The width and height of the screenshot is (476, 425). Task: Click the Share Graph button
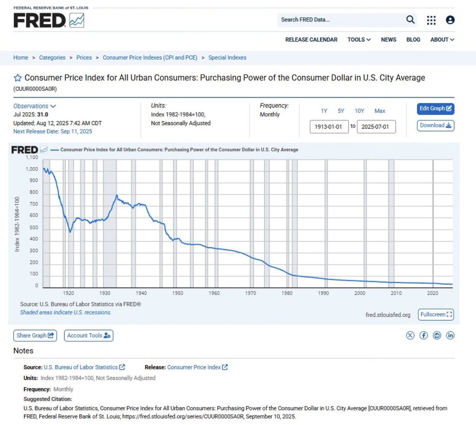(35, 335)
